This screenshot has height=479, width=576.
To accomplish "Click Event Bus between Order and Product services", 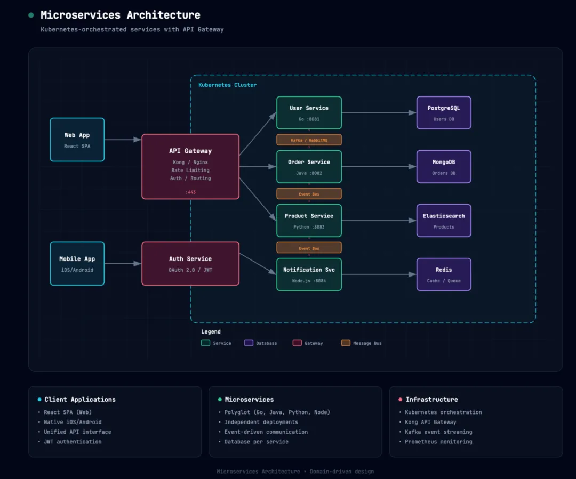I will click(x=309, y=194).
